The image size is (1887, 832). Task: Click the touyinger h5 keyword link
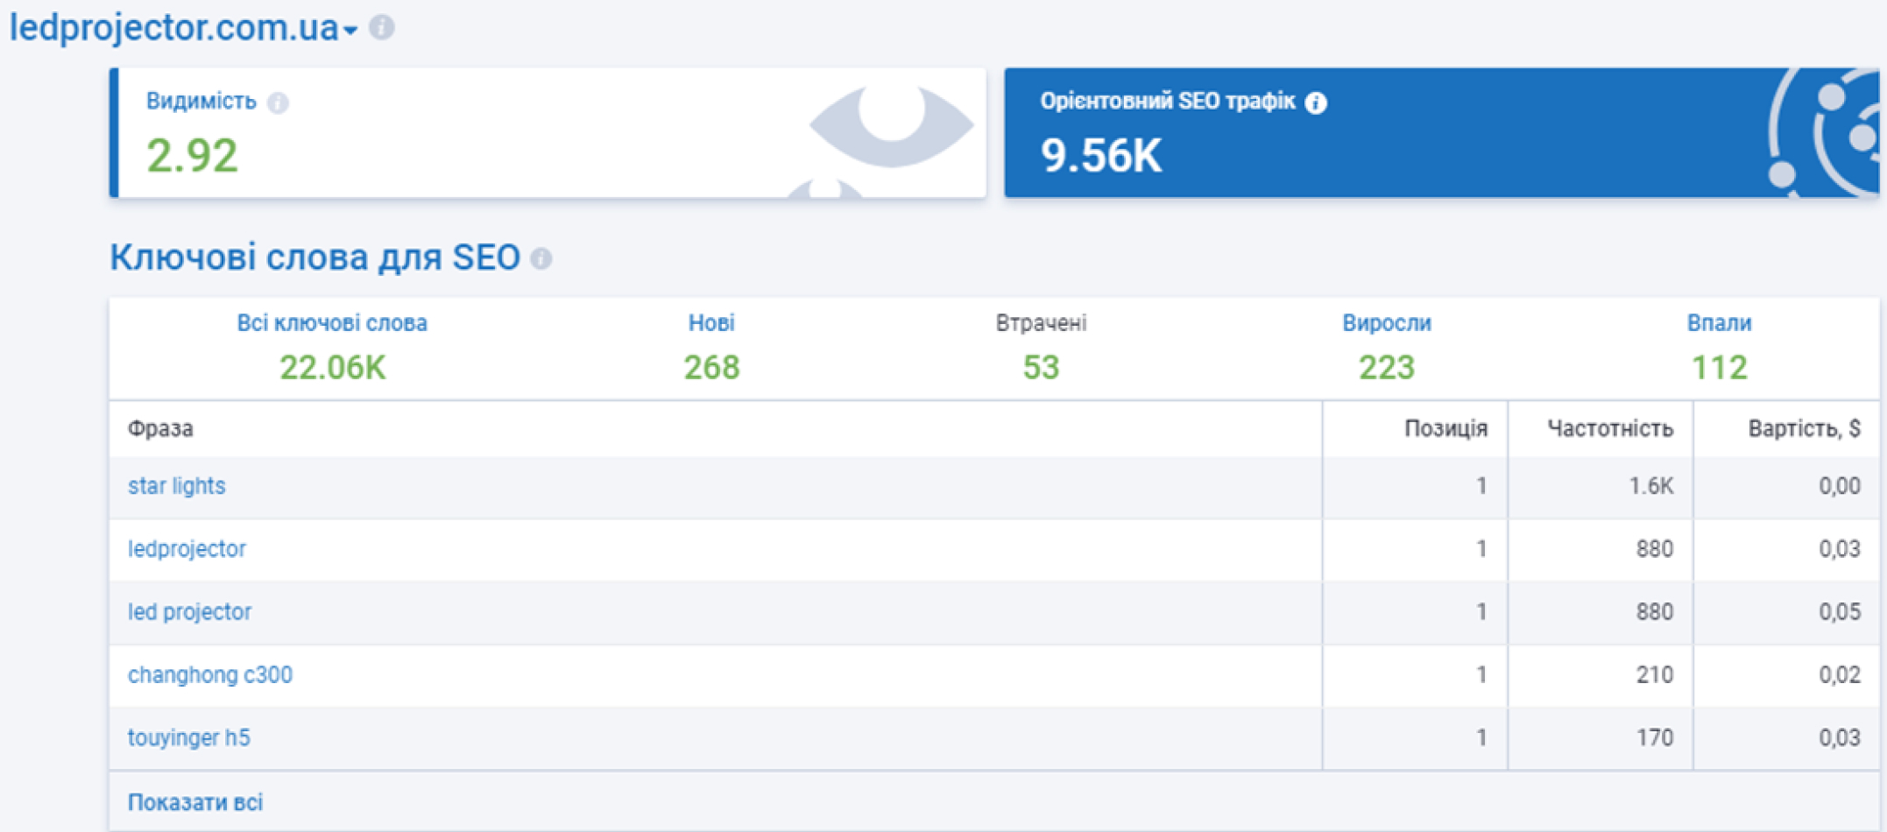point(188,738)
